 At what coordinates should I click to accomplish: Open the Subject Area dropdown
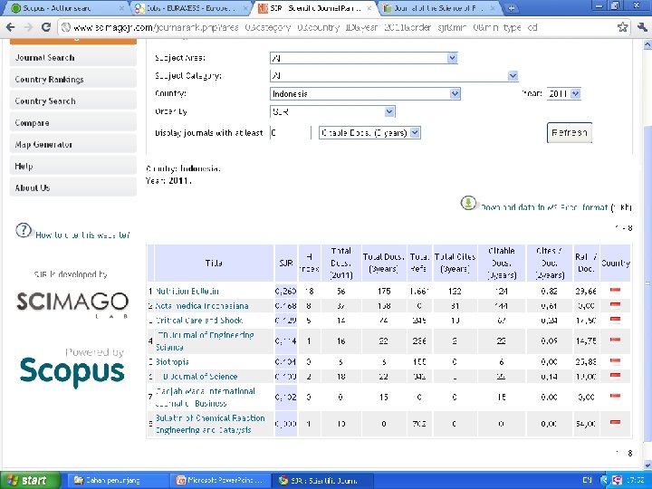(x=364, y=58)
